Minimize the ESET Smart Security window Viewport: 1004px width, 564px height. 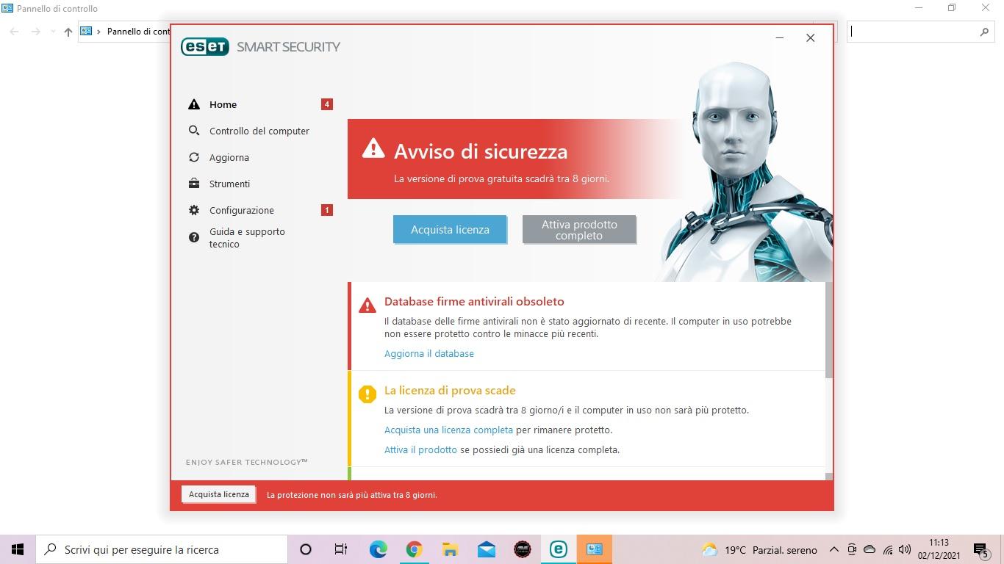pyautogui.click(x=779, y=38)
